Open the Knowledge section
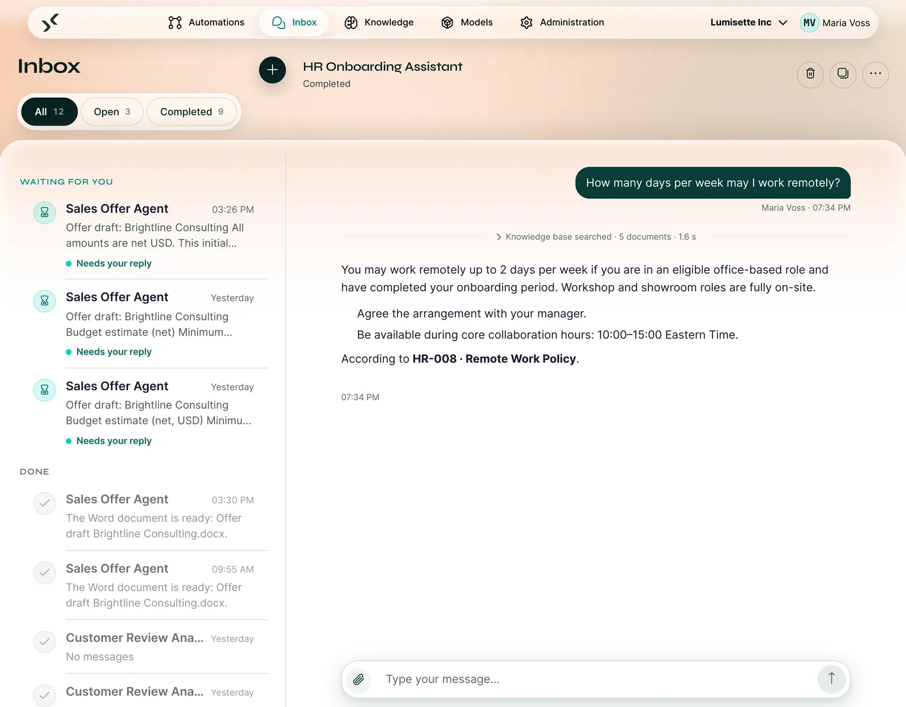 click(x=379, y=23)
